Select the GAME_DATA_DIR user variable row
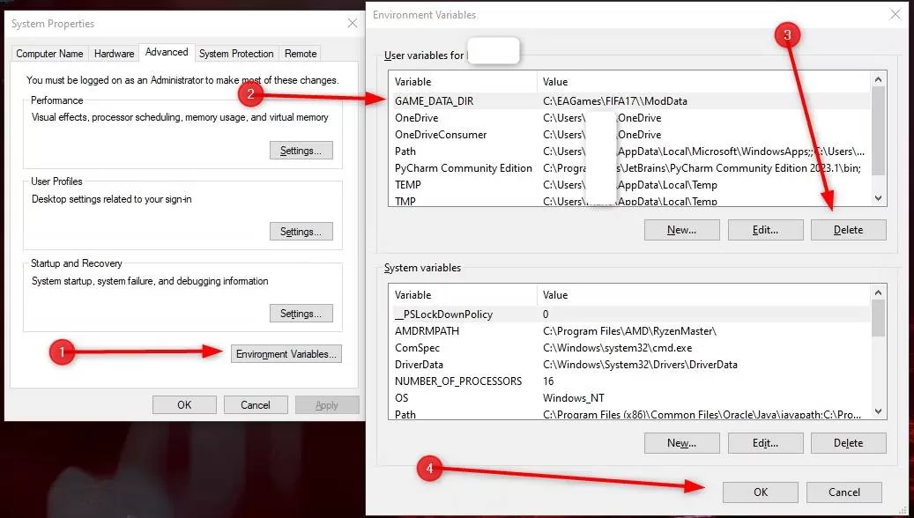Viewport: 914px width, 518px height. [x=631, y=100]
